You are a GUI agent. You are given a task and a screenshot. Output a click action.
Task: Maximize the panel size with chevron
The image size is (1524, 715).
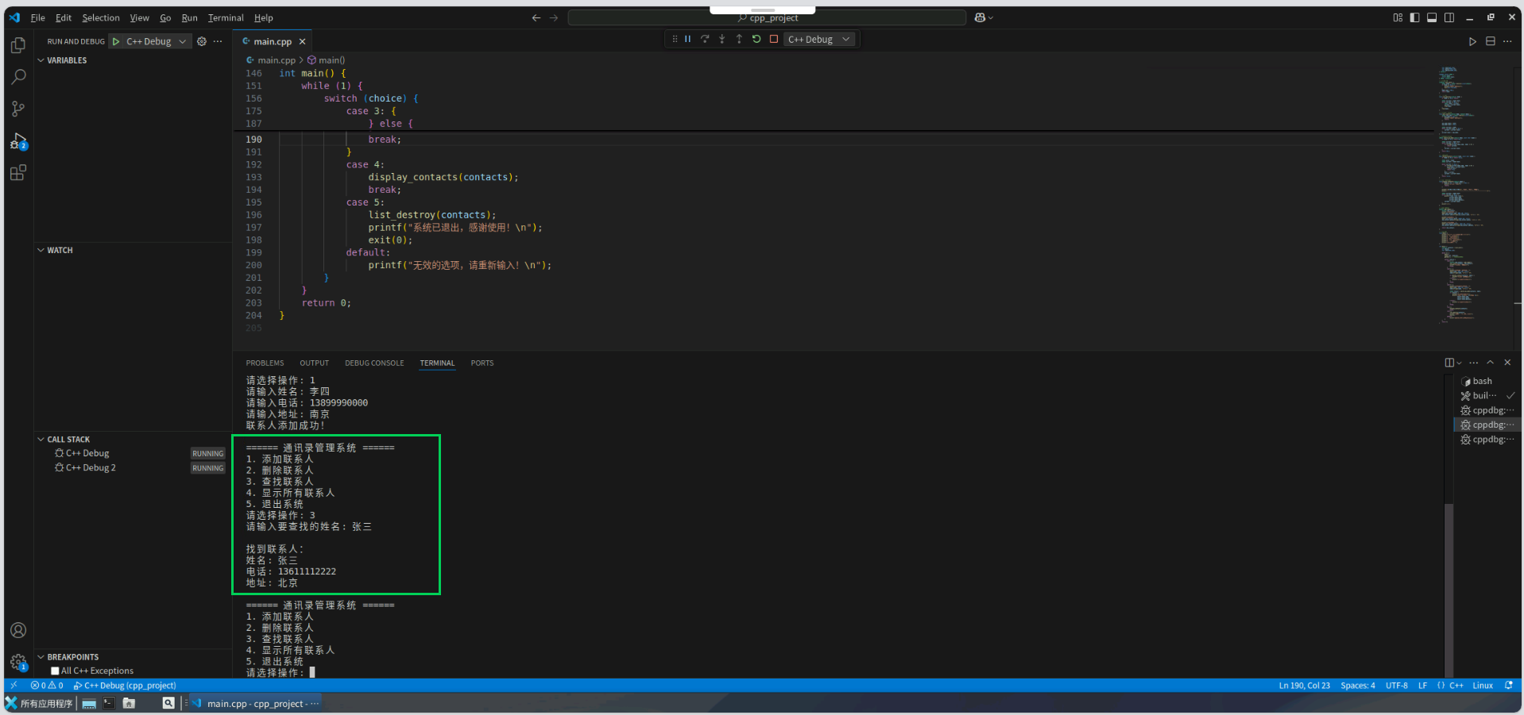1491,363
